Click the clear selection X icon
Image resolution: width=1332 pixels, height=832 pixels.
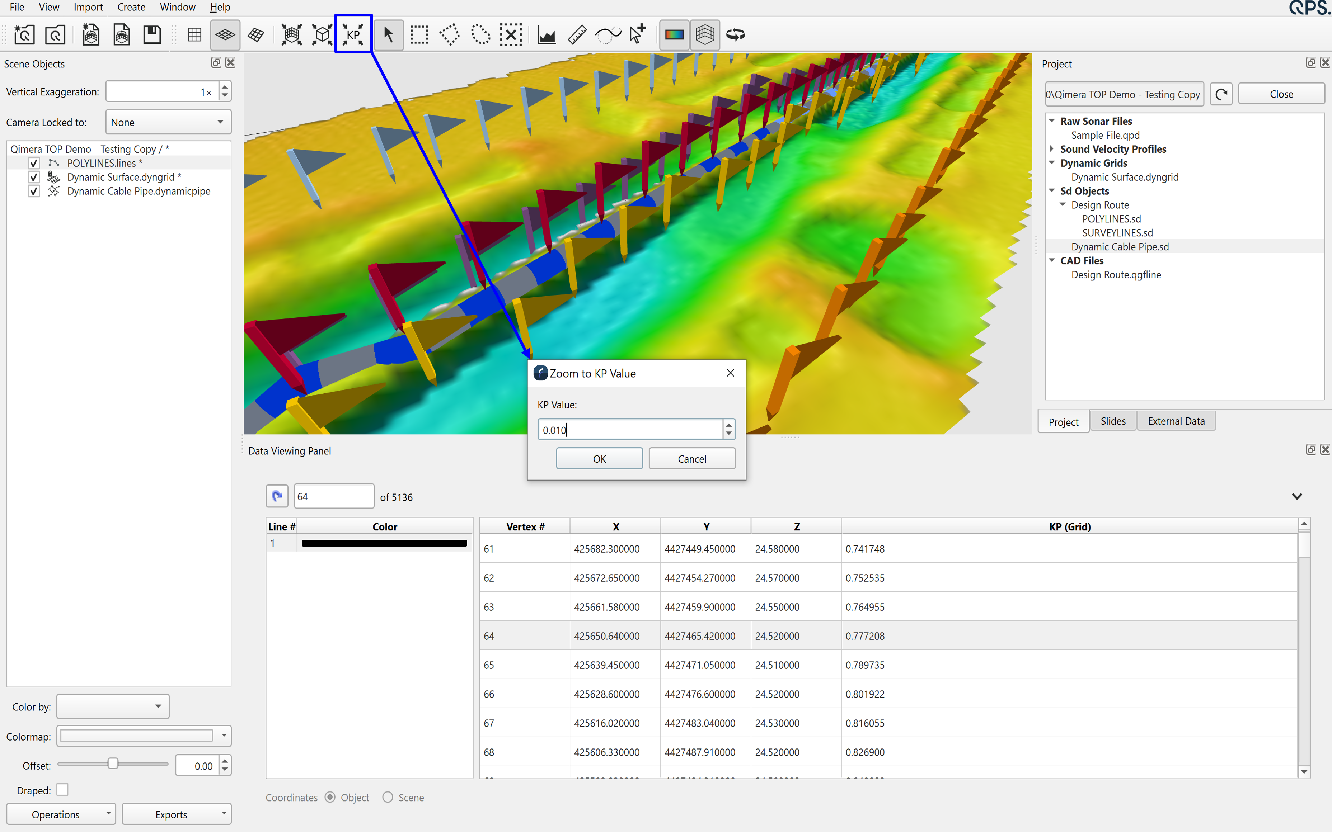(511, 35)
